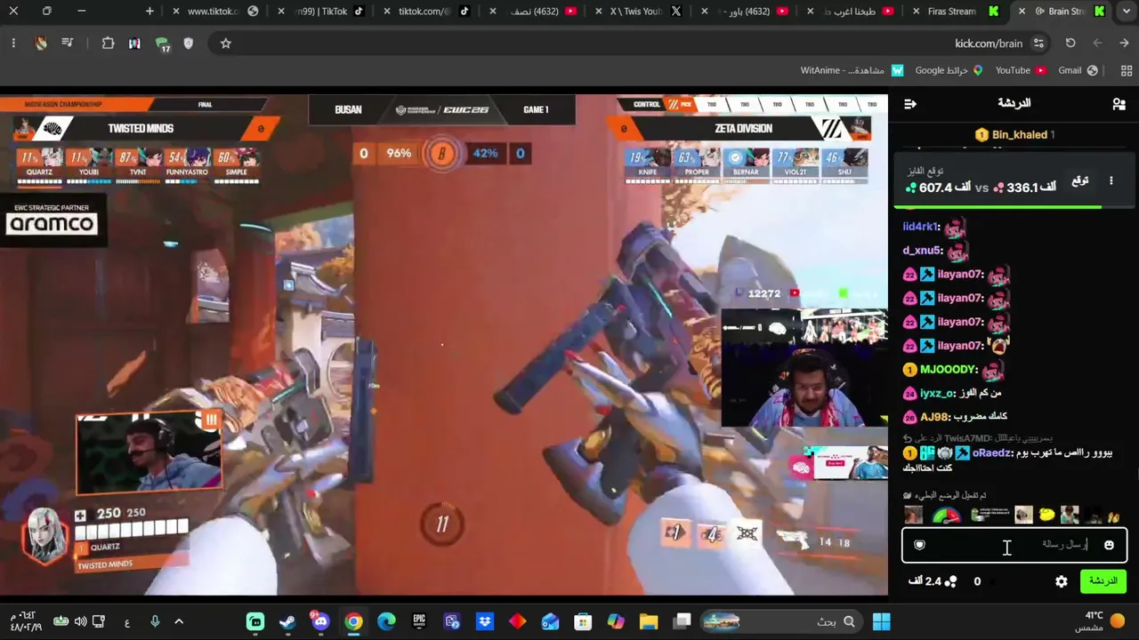Viewport: 1139px width, 640px height.
Task: Click the توقع prediction button
Action: click(x=1079, y=180)
